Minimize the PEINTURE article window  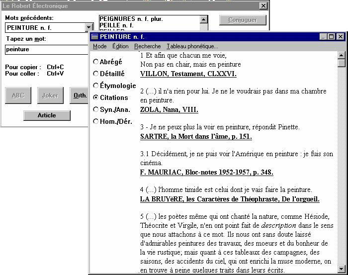(x=323, y=37)
